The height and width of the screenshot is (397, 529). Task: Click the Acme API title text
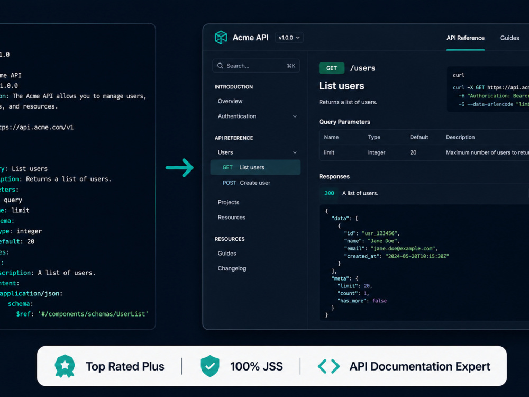pos(250,38)
